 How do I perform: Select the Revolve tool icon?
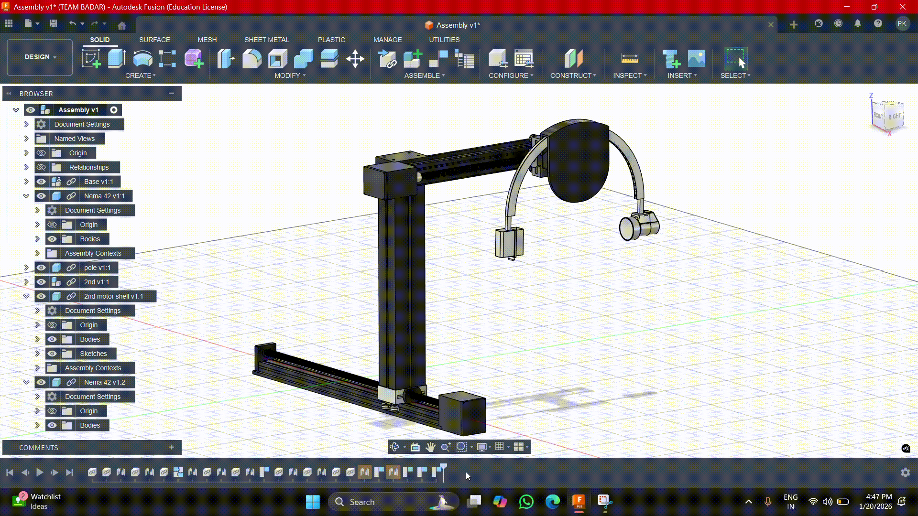[142, 59]
